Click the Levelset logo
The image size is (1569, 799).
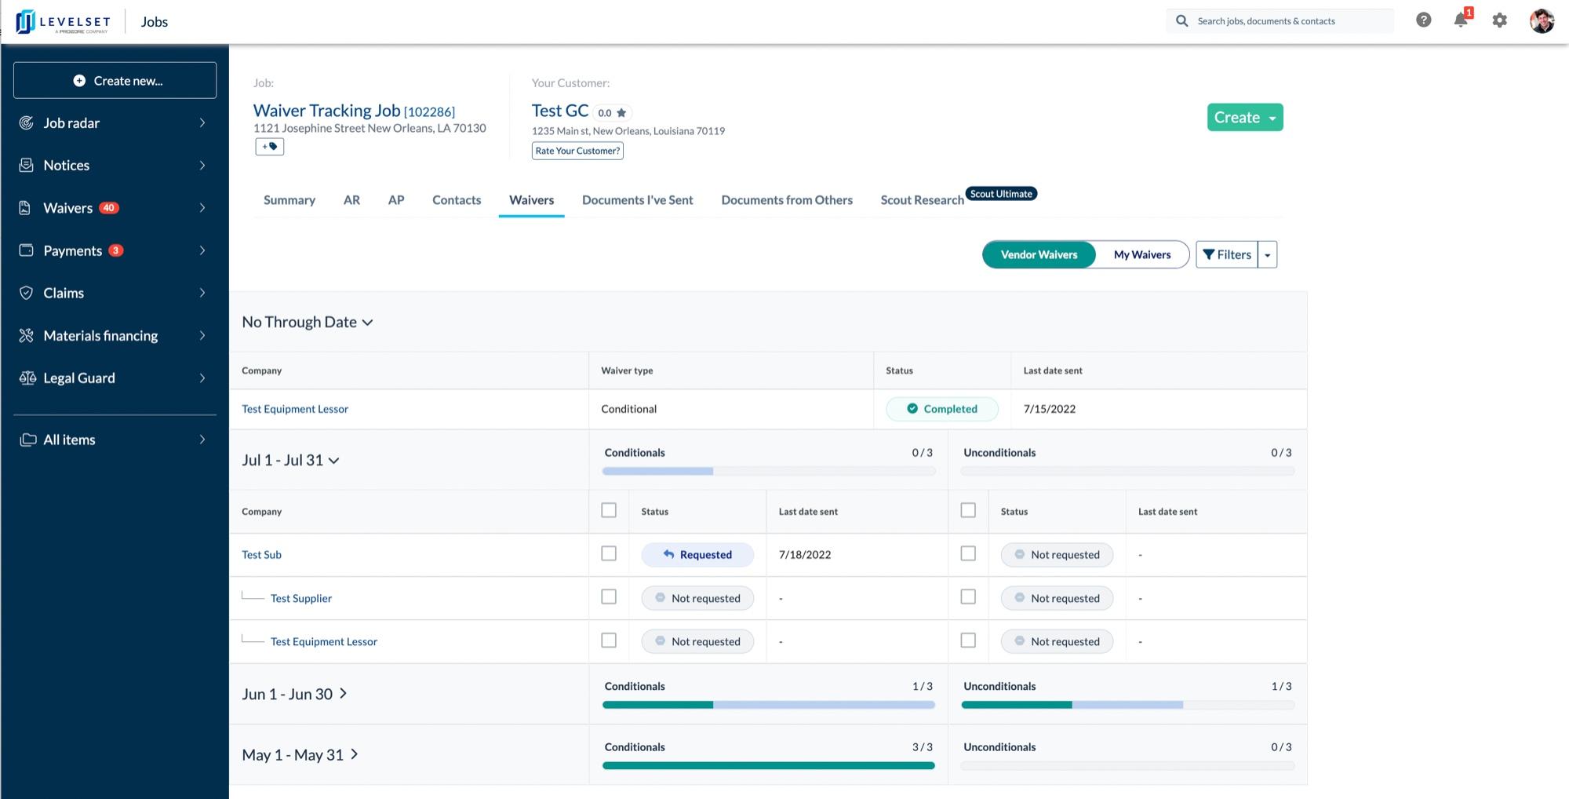(x=63, y=22)
